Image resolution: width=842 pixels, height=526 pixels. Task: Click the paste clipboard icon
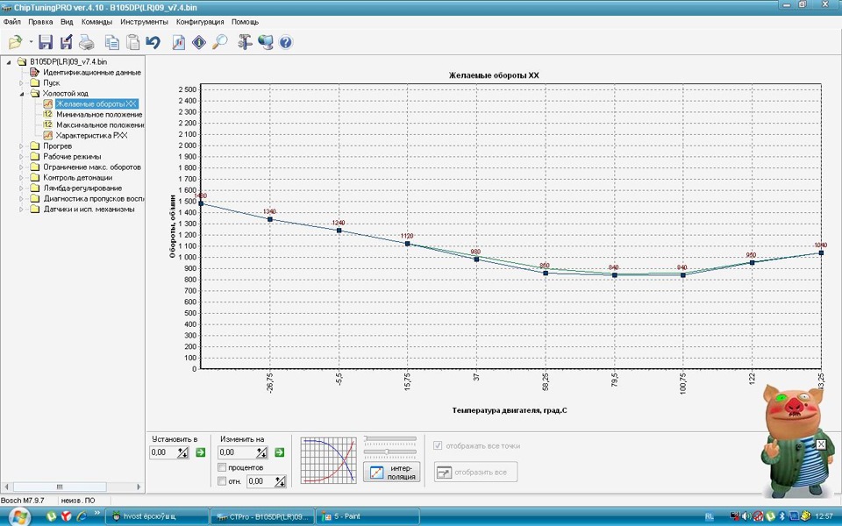(x=132, y=42)
